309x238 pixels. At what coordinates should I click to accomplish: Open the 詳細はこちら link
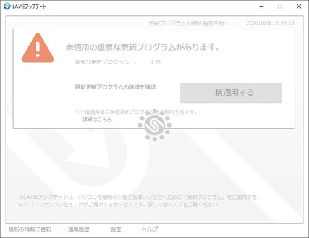[97, 120]
